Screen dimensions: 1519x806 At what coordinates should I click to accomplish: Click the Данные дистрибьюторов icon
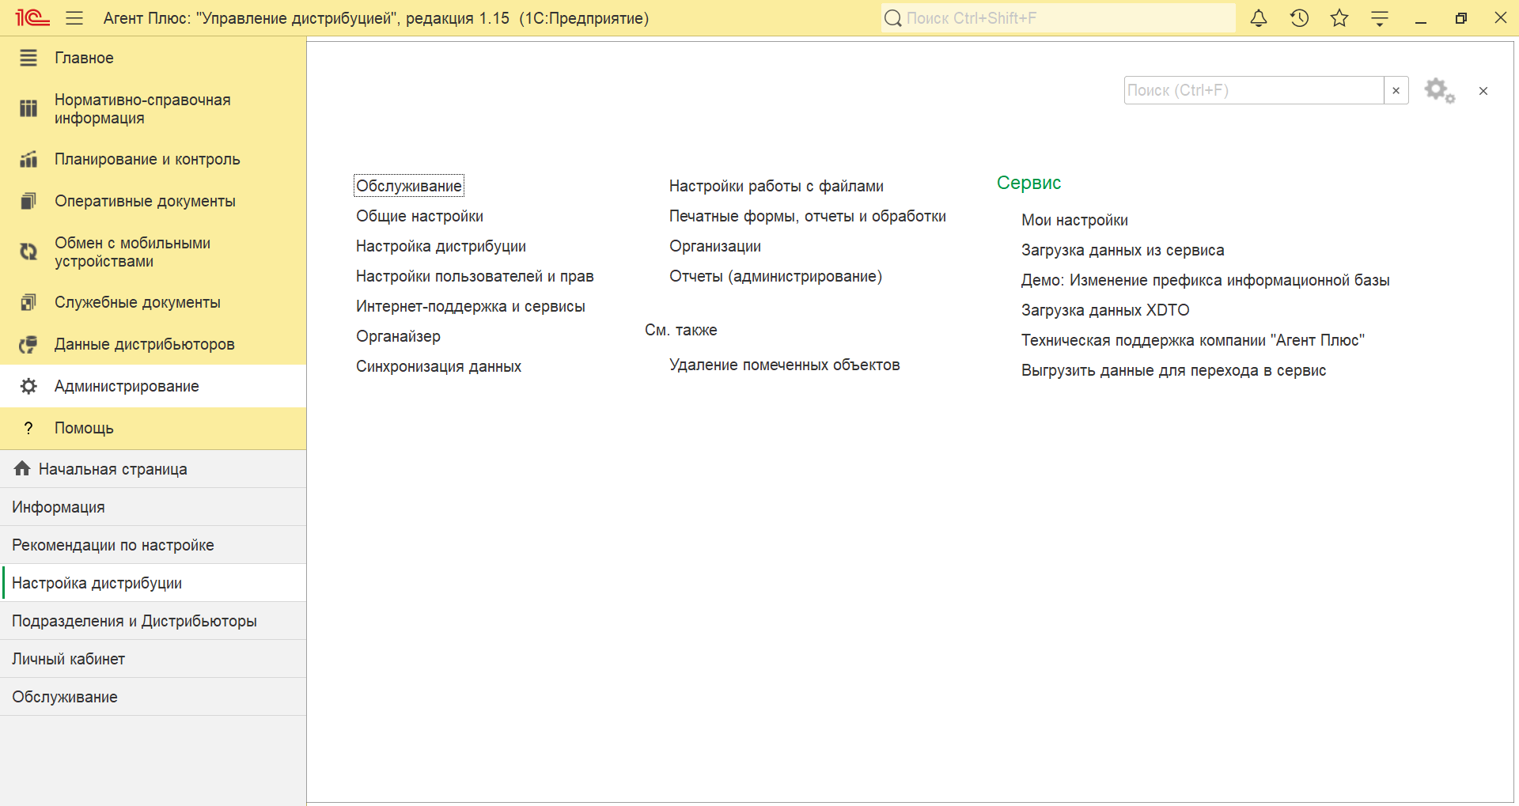tap(28, 344)
